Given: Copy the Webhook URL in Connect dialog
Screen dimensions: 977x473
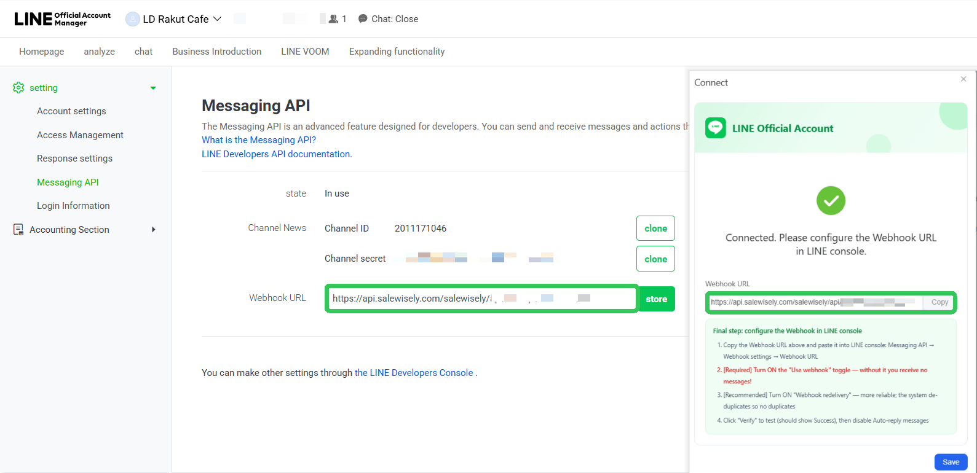Looking at the screenshot, I should click(x=939, y=302).
